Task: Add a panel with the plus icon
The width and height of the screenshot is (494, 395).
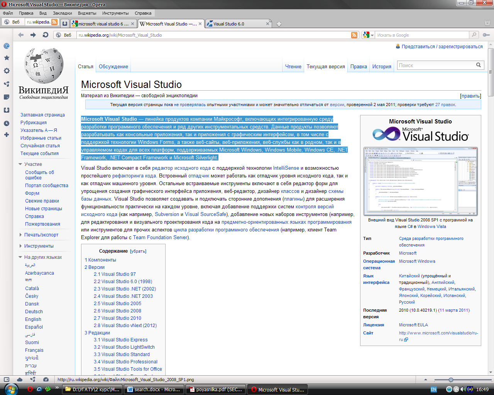Action: pyautogui.click(x=6, y=135)
